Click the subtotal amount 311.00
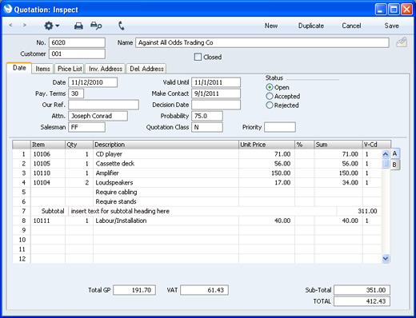 pyautogui.click(x=359, y=211)
